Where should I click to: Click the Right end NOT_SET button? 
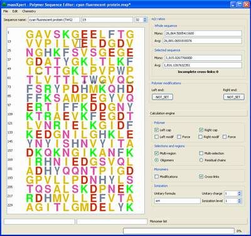click(234, 97)
